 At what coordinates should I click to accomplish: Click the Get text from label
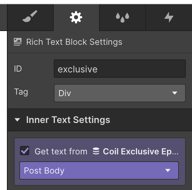point(61,151)
